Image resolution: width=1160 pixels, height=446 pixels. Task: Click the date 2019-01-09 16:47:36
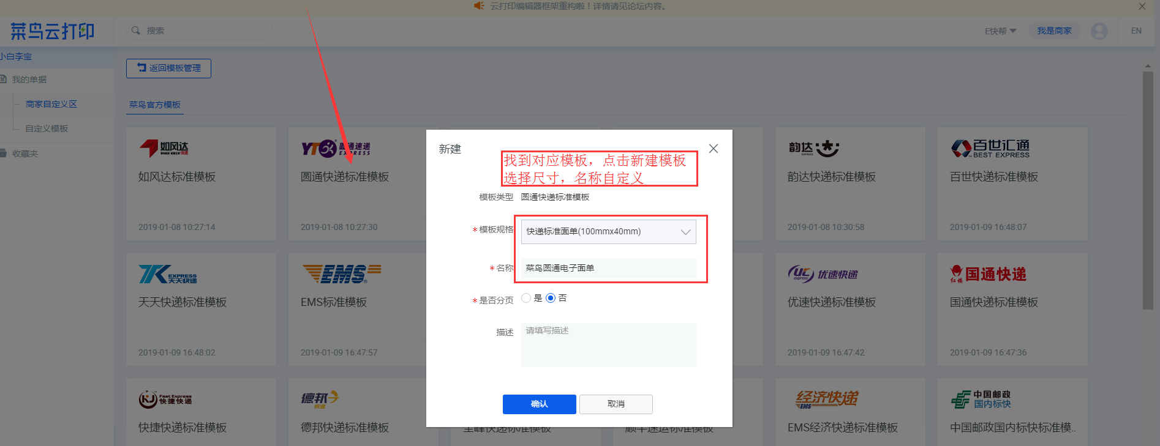(x=989, y=352)
